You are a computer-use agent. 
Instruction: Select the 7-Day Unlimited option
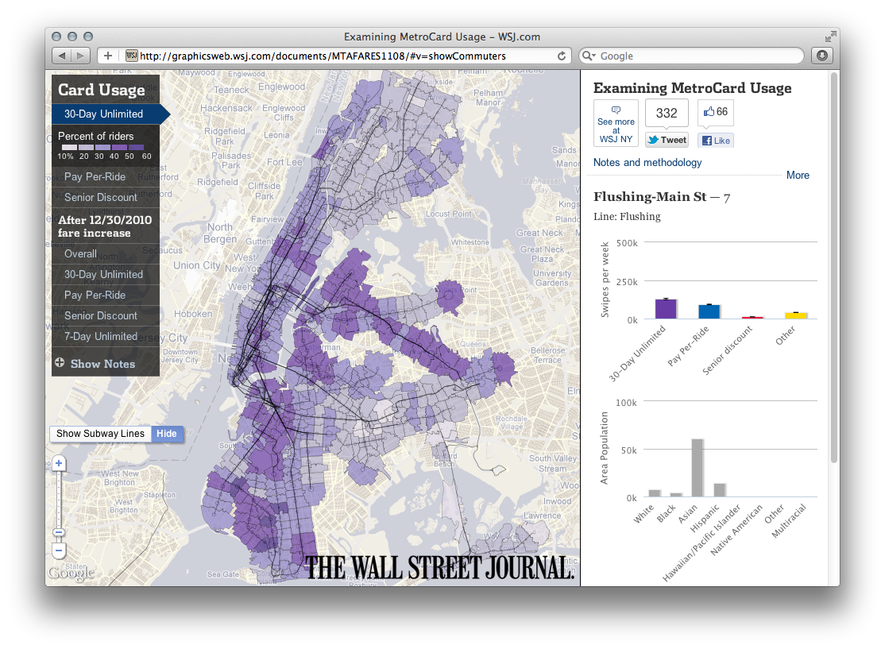pos(99,336)
